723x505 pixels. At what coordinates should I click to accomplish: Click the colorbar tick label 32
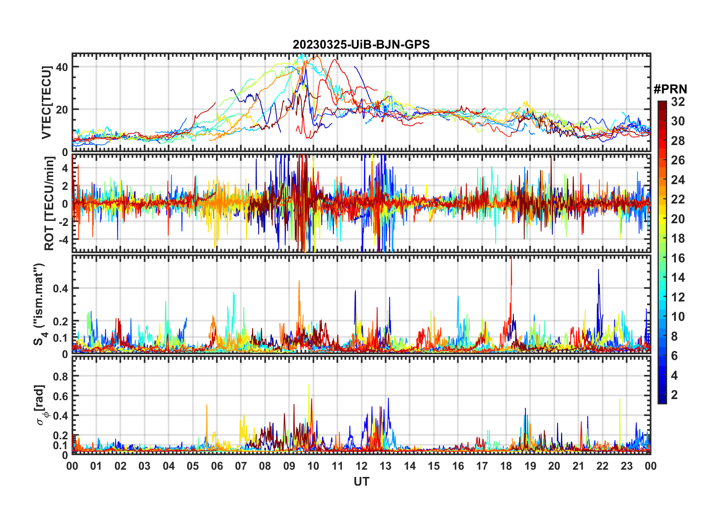(678, 102)
